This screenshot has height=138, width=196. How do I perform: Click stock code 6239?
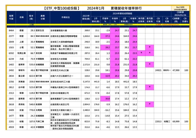(x=11, y=59)
